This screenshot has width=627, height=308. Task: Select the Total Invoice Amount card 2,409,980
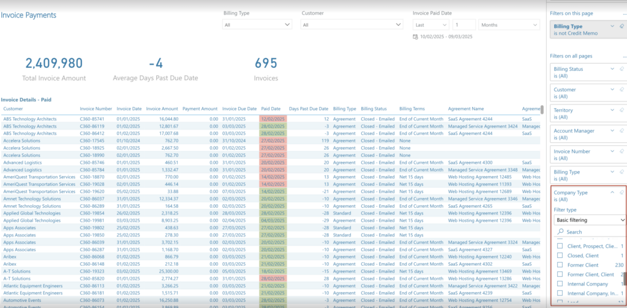(x=54, y=68)
